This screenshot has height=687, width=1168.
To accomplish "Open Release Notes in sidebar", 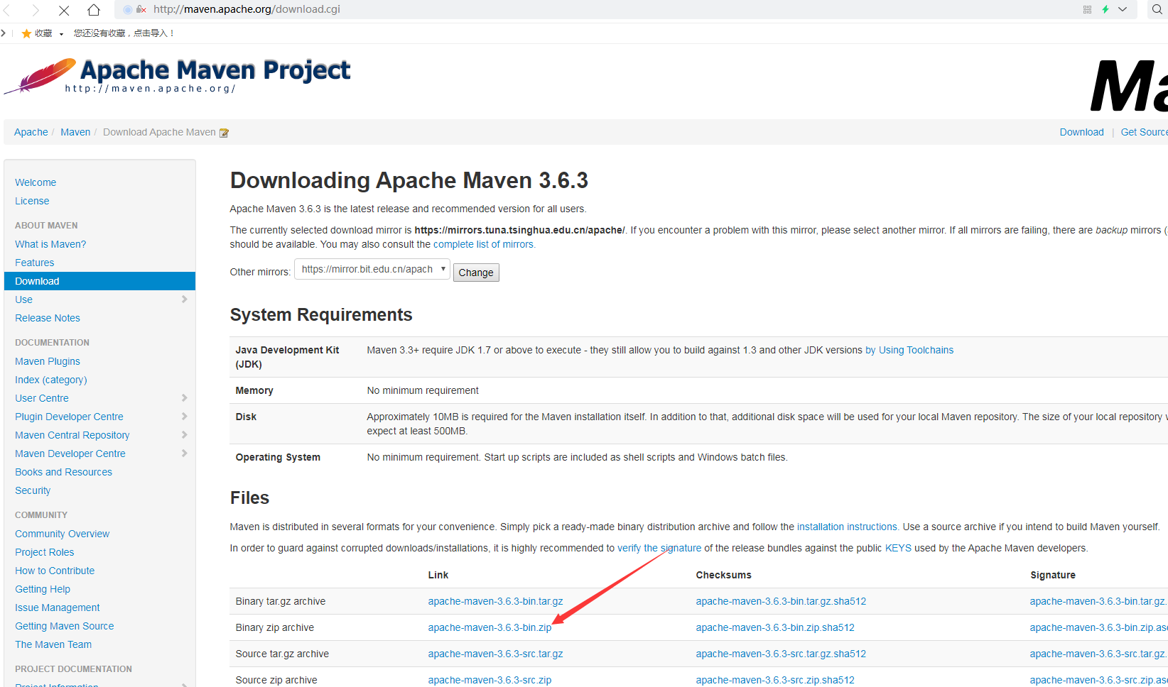I will coord(48,318).
